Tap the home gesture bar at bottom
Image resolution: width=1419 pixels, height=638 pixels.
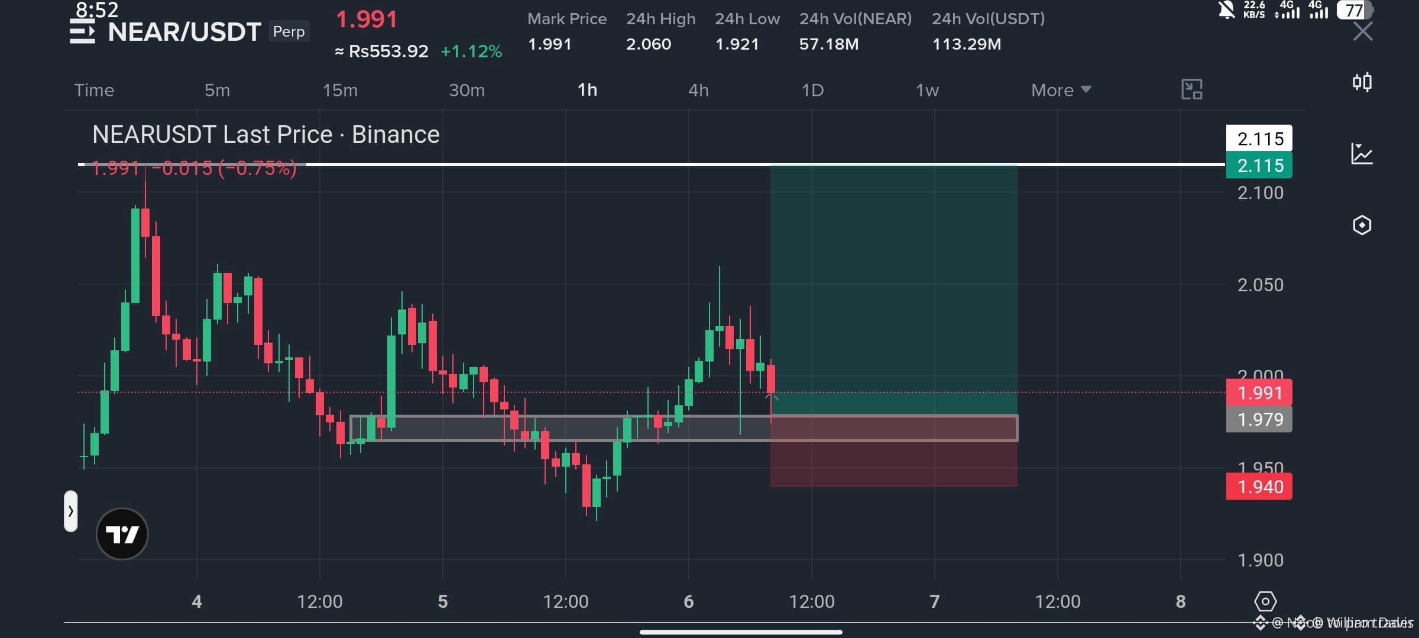pos(741,632)
